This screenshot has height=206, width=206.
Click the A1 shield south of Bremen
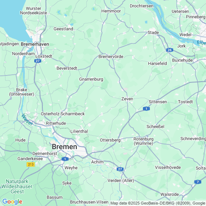(65, 159)
